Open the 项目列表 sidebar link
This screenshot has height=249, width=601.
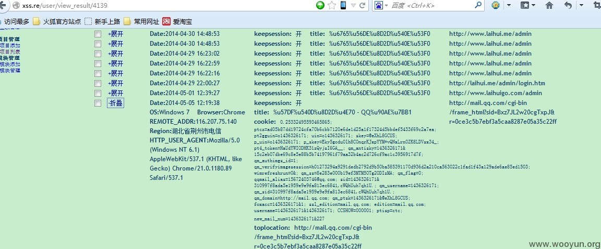point(10,51)
